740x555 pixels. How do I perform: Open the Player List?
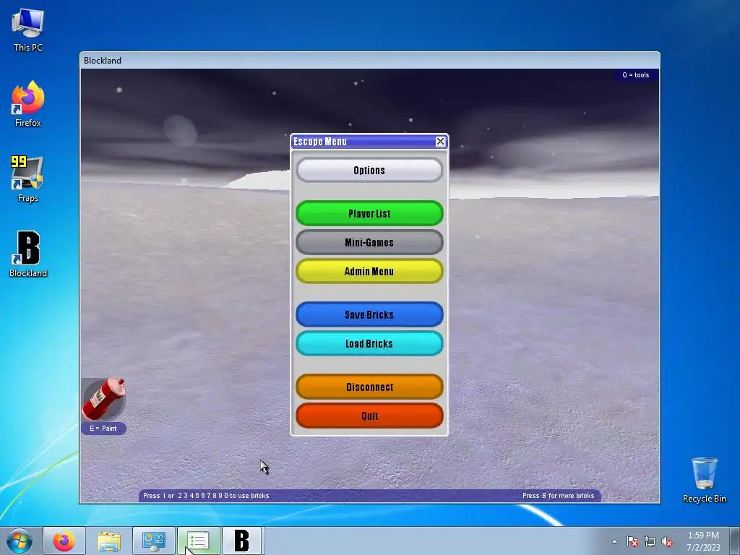pos(369,213)
